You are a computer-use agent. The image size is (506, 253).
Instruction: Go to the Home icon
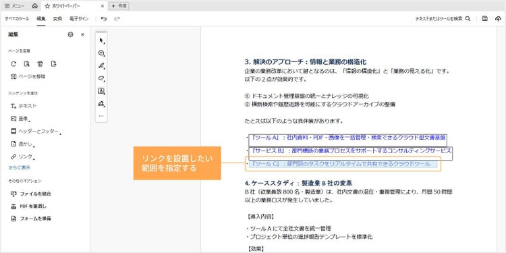[34, 6]
